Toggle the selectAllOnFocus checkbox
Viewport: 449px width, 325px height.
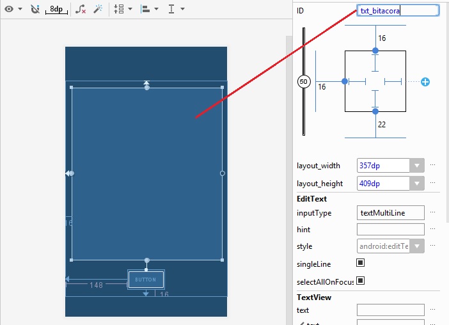click(360, 280)
